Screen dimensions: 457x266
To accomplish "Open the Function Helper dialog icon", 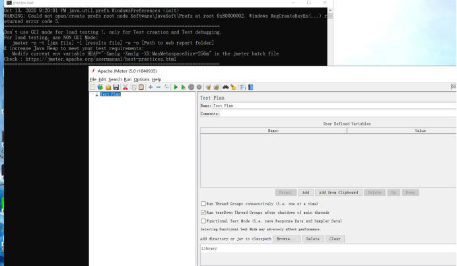I will [x=242, y=87].
